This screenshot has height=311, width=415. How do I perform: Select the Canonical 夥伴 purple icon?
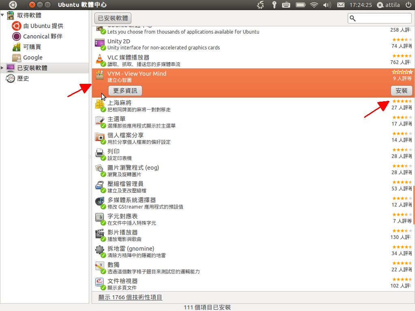16,36
